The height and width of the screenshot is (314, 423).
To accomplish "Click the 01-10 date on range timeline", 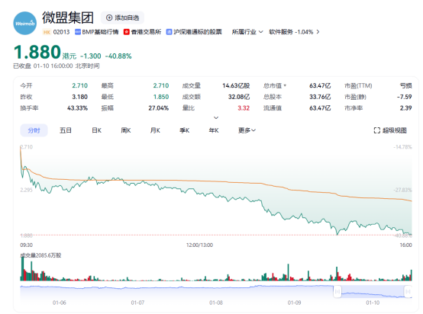I will click(x=373, y=303).
